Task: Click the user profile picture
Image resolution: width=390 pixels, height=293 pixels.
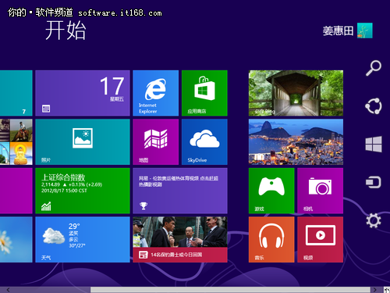Action: [365, 30]
